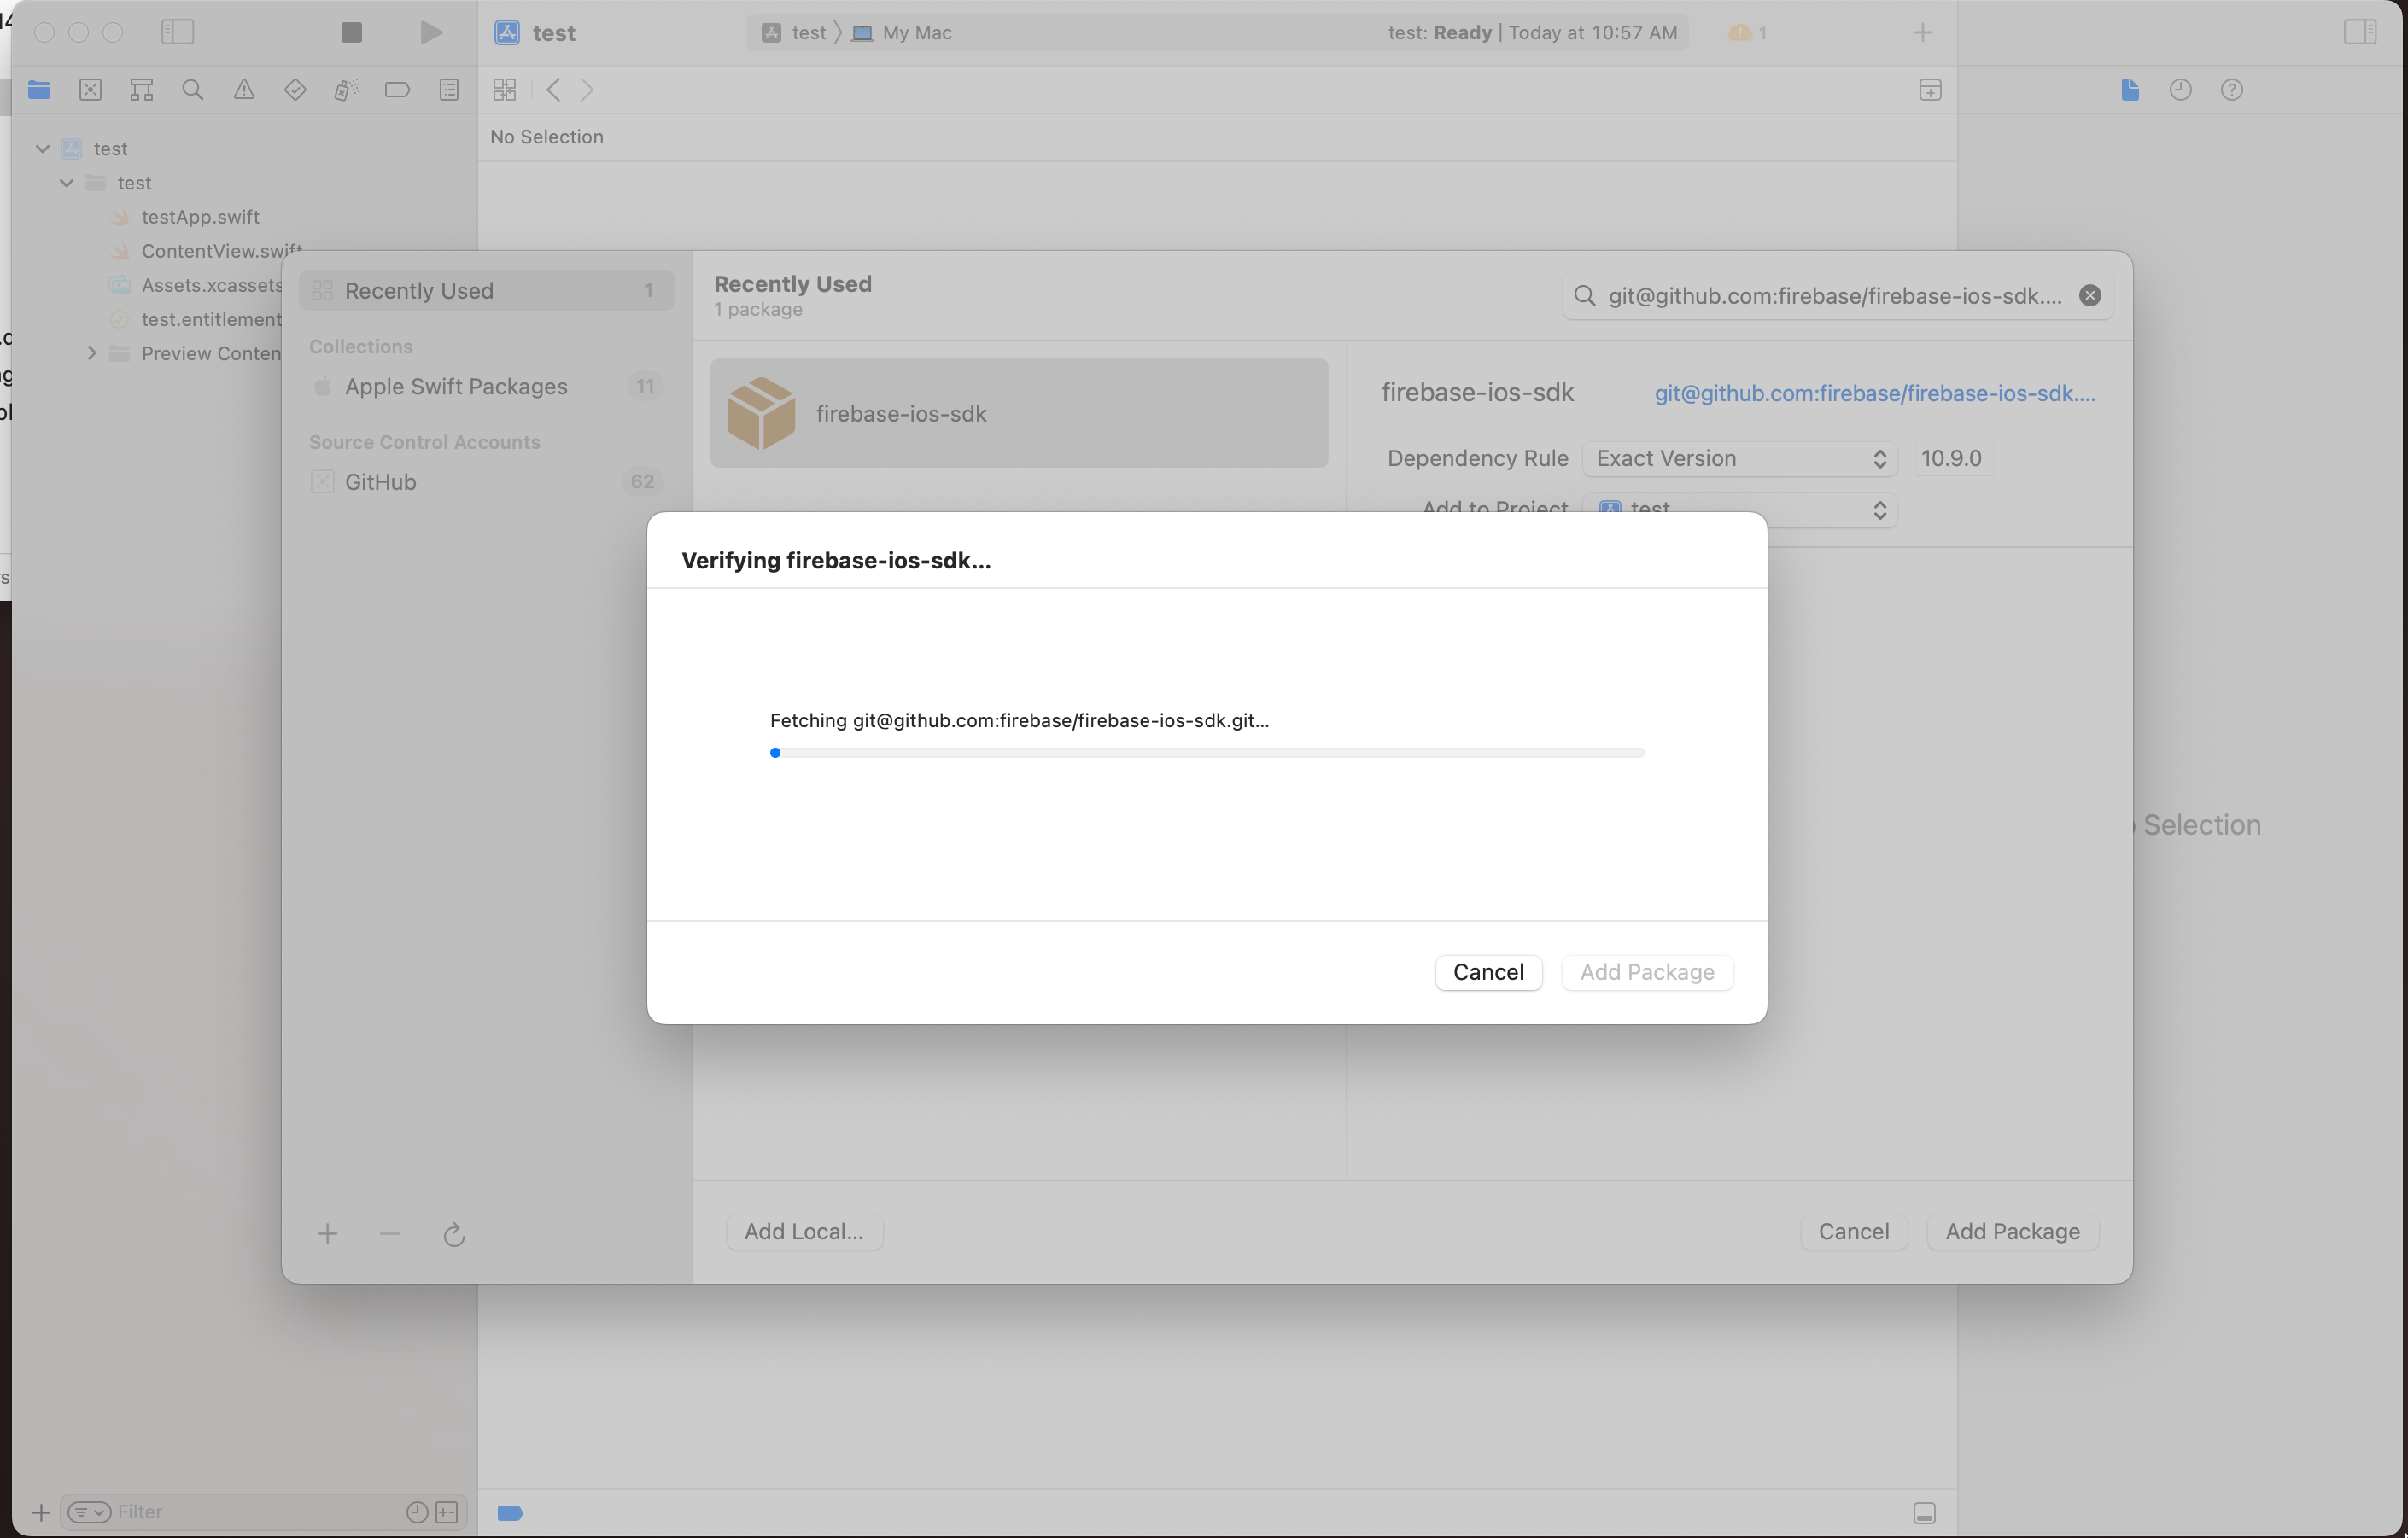Click the Run play button in toolbar
Screen dimensions: 2408x1538
coord(431,33)
